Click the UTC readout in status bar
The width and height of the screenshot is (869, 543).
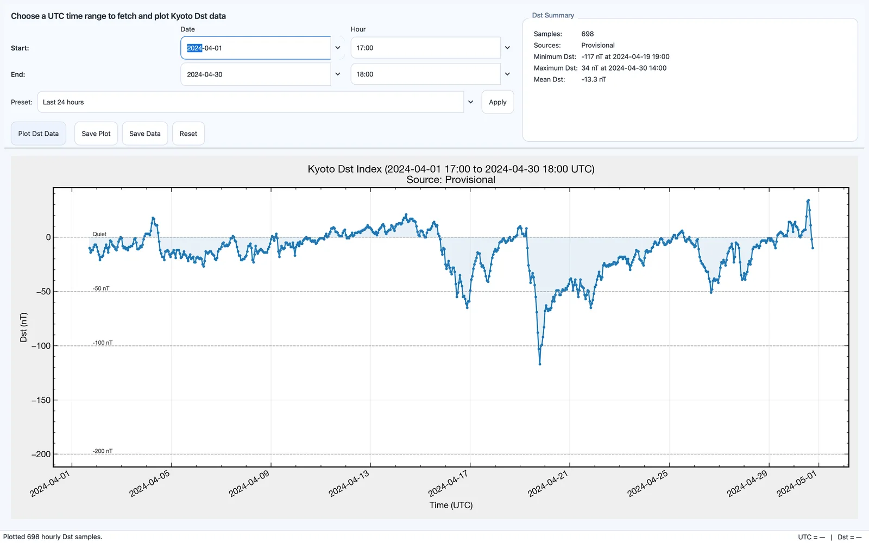coord(811,537)
